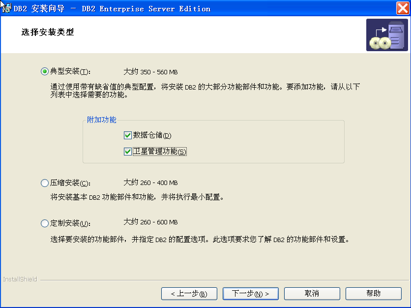Image resolution: width=411 pixels, height=308 pixels.
Task: Choose the 压缩安装 installation option
Action: pos(45,183)
